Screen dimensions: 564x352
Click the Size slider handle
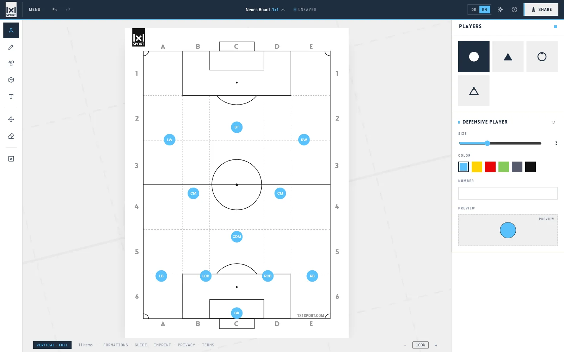click(x=487, y=143)
